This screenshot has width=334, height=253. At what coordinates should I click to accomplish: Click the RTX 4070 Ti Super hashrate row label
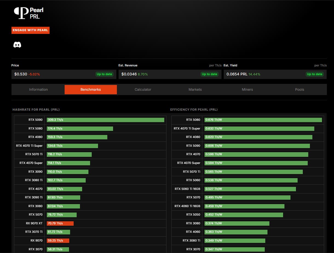coord(29,146)
